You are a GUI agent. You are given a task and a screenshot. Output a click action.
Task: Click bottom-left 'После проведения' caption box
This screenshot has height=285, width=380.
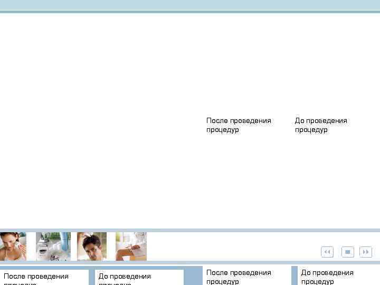pyautogui.click(x=44, y=277)
